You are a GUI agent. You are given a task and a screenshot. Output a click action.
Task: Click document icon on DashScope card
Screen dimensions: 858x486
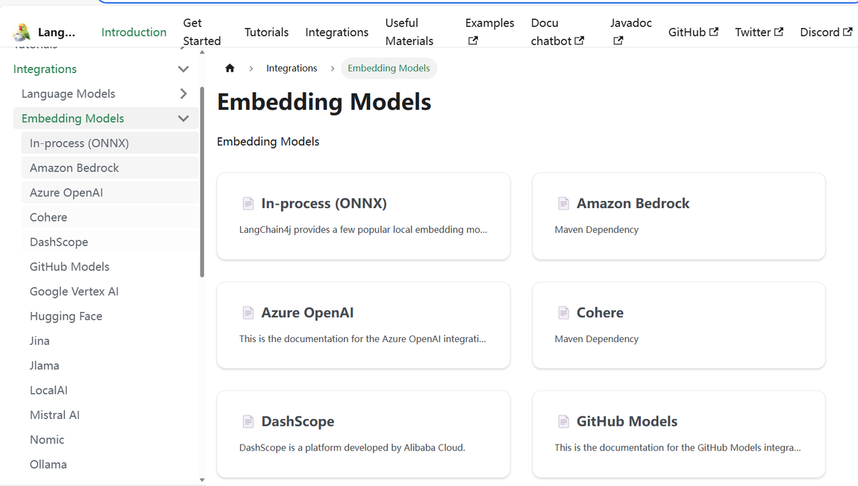point(248,422)
